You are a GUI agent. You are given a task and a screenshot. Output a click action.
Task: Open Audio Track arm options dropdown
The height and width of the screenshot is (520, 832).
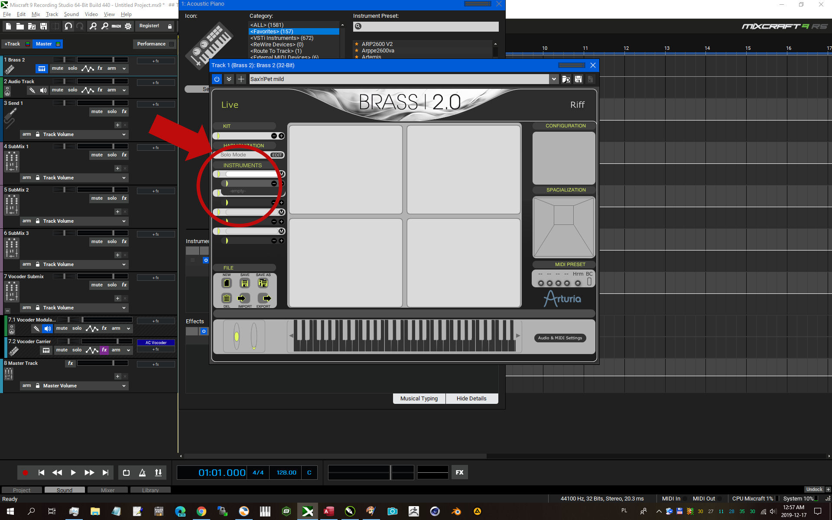click(124, 90)
